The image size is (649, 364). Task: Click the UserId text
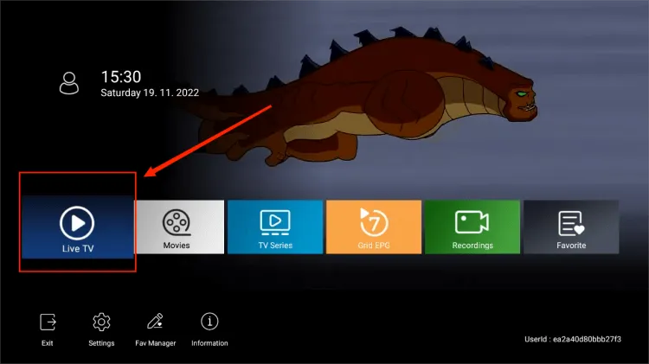click(573, 339)
